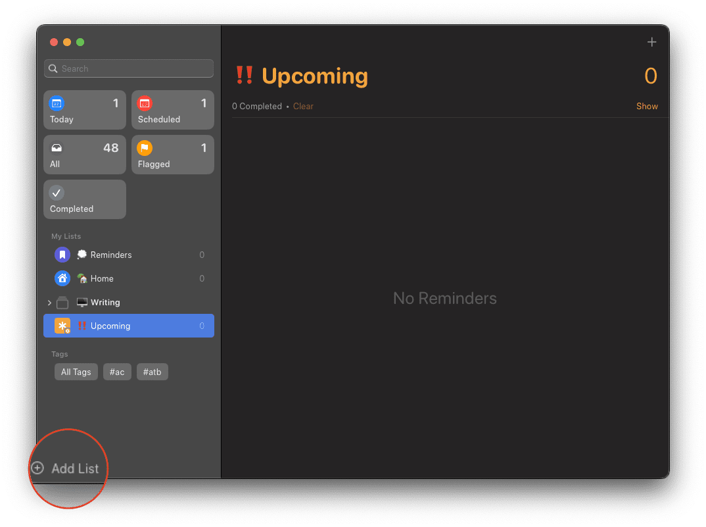Screen dimensions: 706x527
Task: Filter reminders by #atb tag
Action: tap(153, 372)
